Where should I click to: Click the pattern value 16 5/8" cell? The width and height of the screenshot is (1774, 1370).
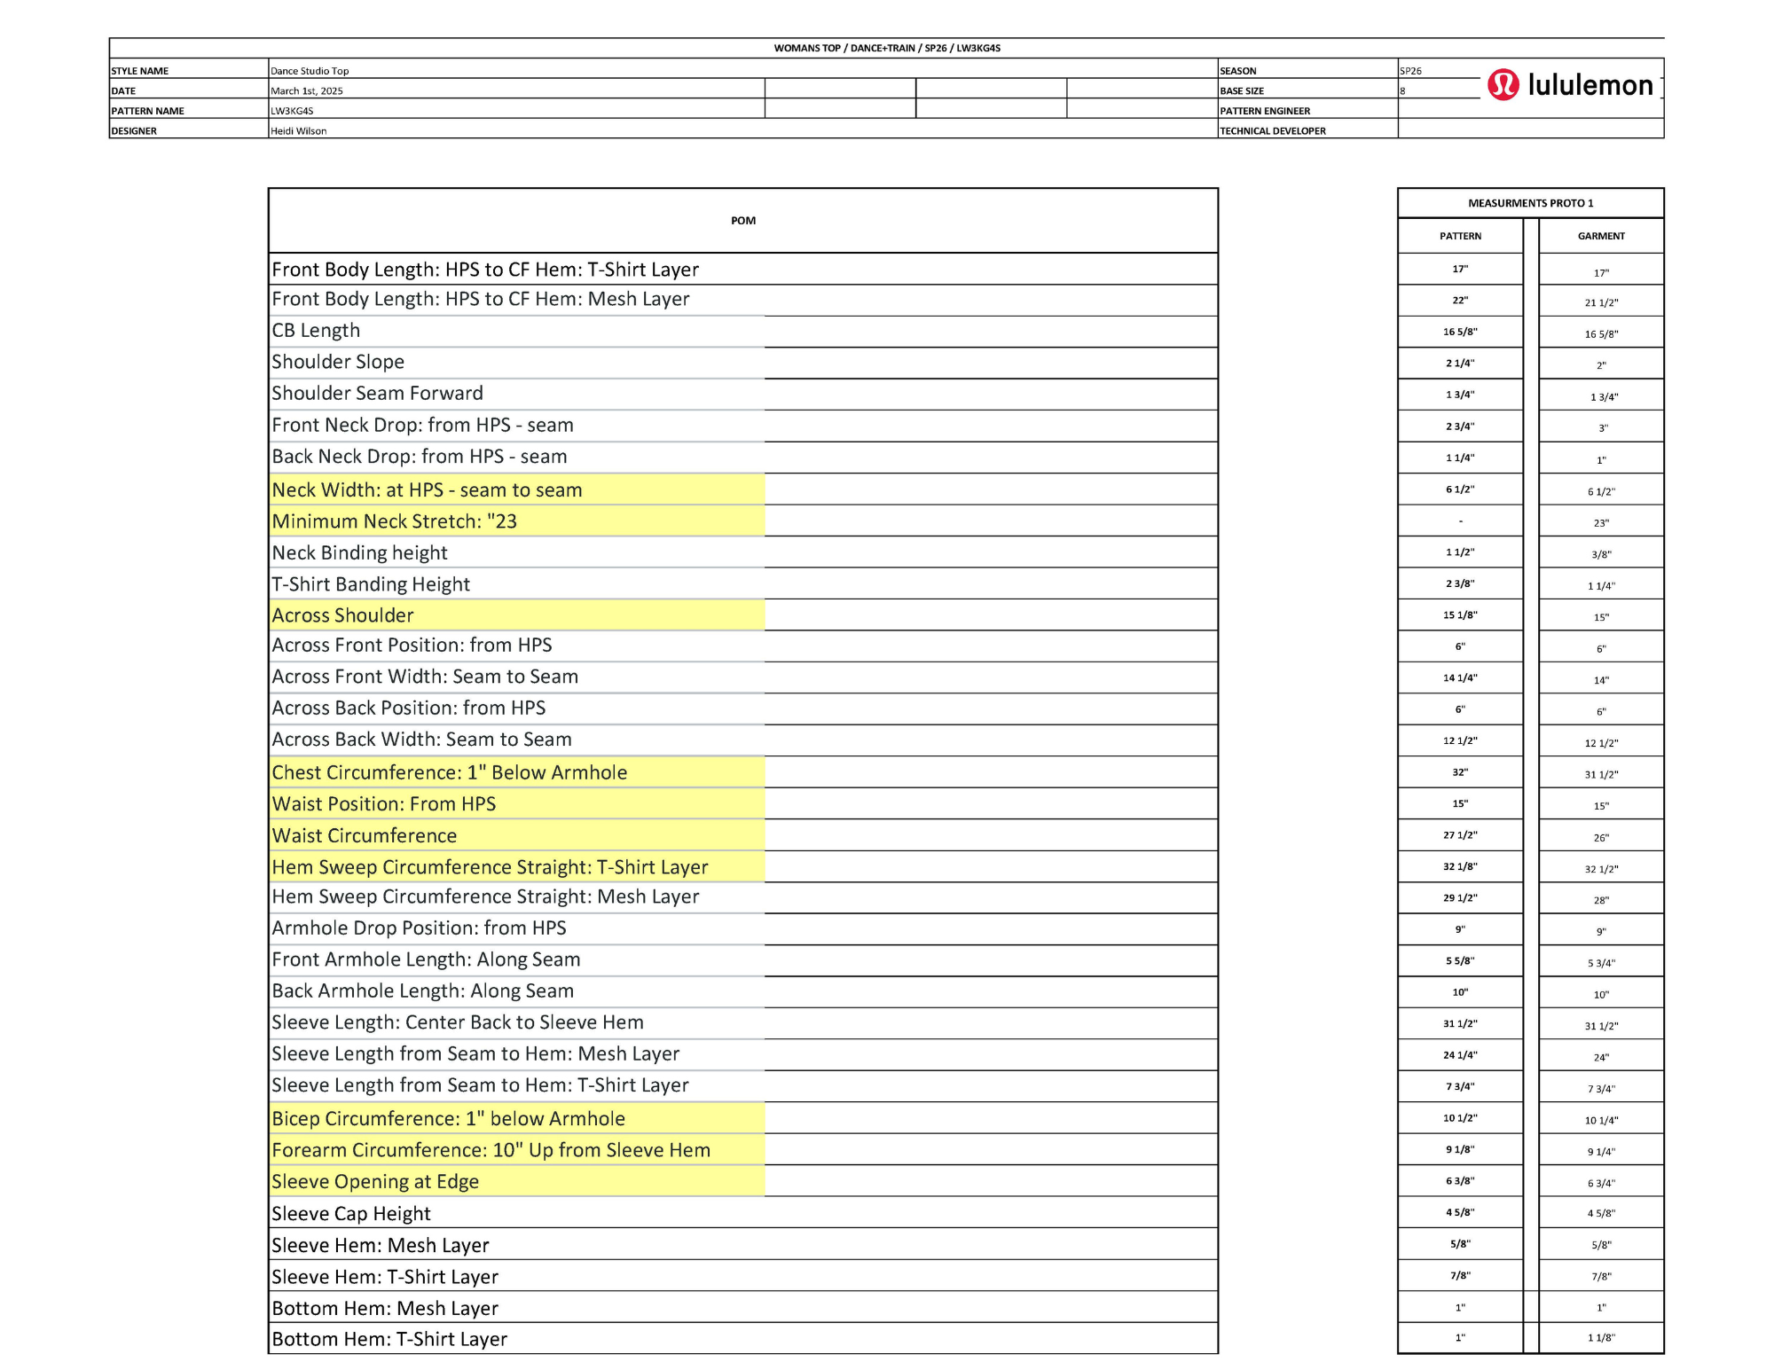(1460, 332)
